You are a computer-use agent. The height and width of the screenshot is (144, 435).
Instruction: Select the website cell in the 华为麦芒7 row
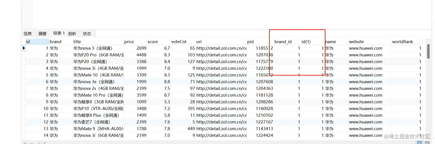pyautogui.click(x=370, y=122)
